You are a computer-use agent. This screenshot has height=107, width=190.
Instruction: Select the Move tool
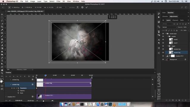(2, 15)
